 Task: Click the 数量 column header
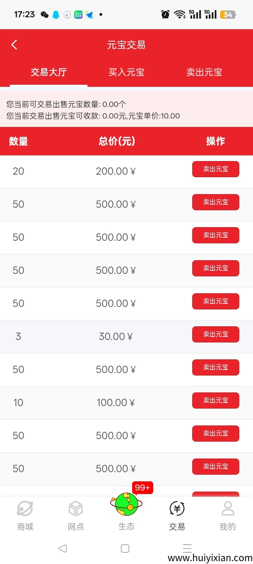18,141
